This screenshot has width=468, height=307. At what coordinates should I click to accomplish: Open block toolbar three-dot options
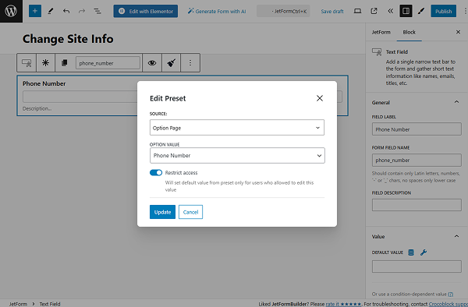click(190, 63)
